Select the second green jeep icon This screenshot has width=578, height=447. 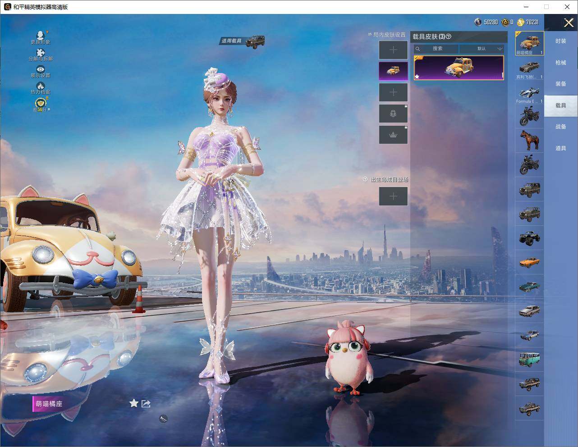(x=530, y=213)
